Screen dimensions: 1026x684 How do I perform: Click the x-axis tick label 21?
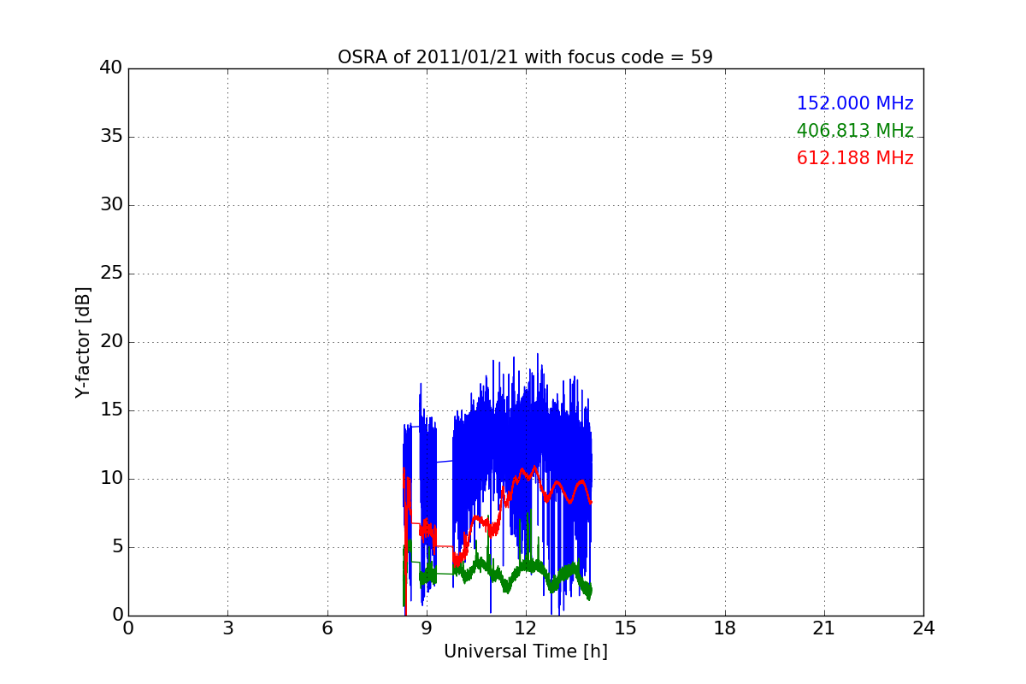coord(824,628)
